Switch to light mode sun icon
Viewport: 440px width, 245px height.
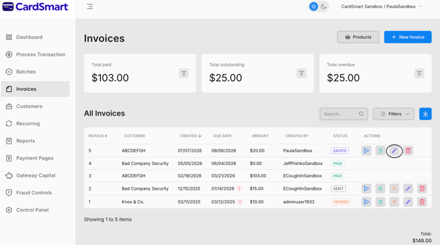313,7
